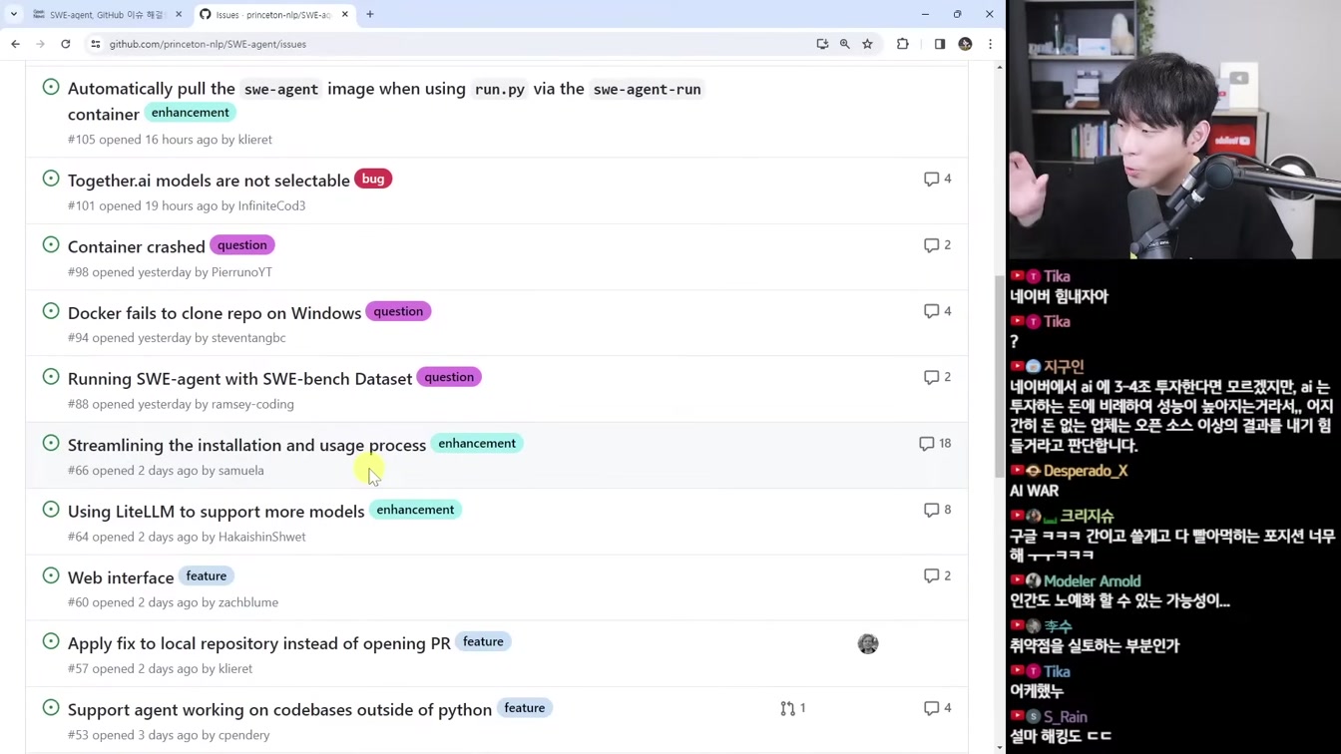Open the zoom magnifier icon in address bar
Screen dimensions: 1341x754
pyautogui.click(x=845, y=44)
